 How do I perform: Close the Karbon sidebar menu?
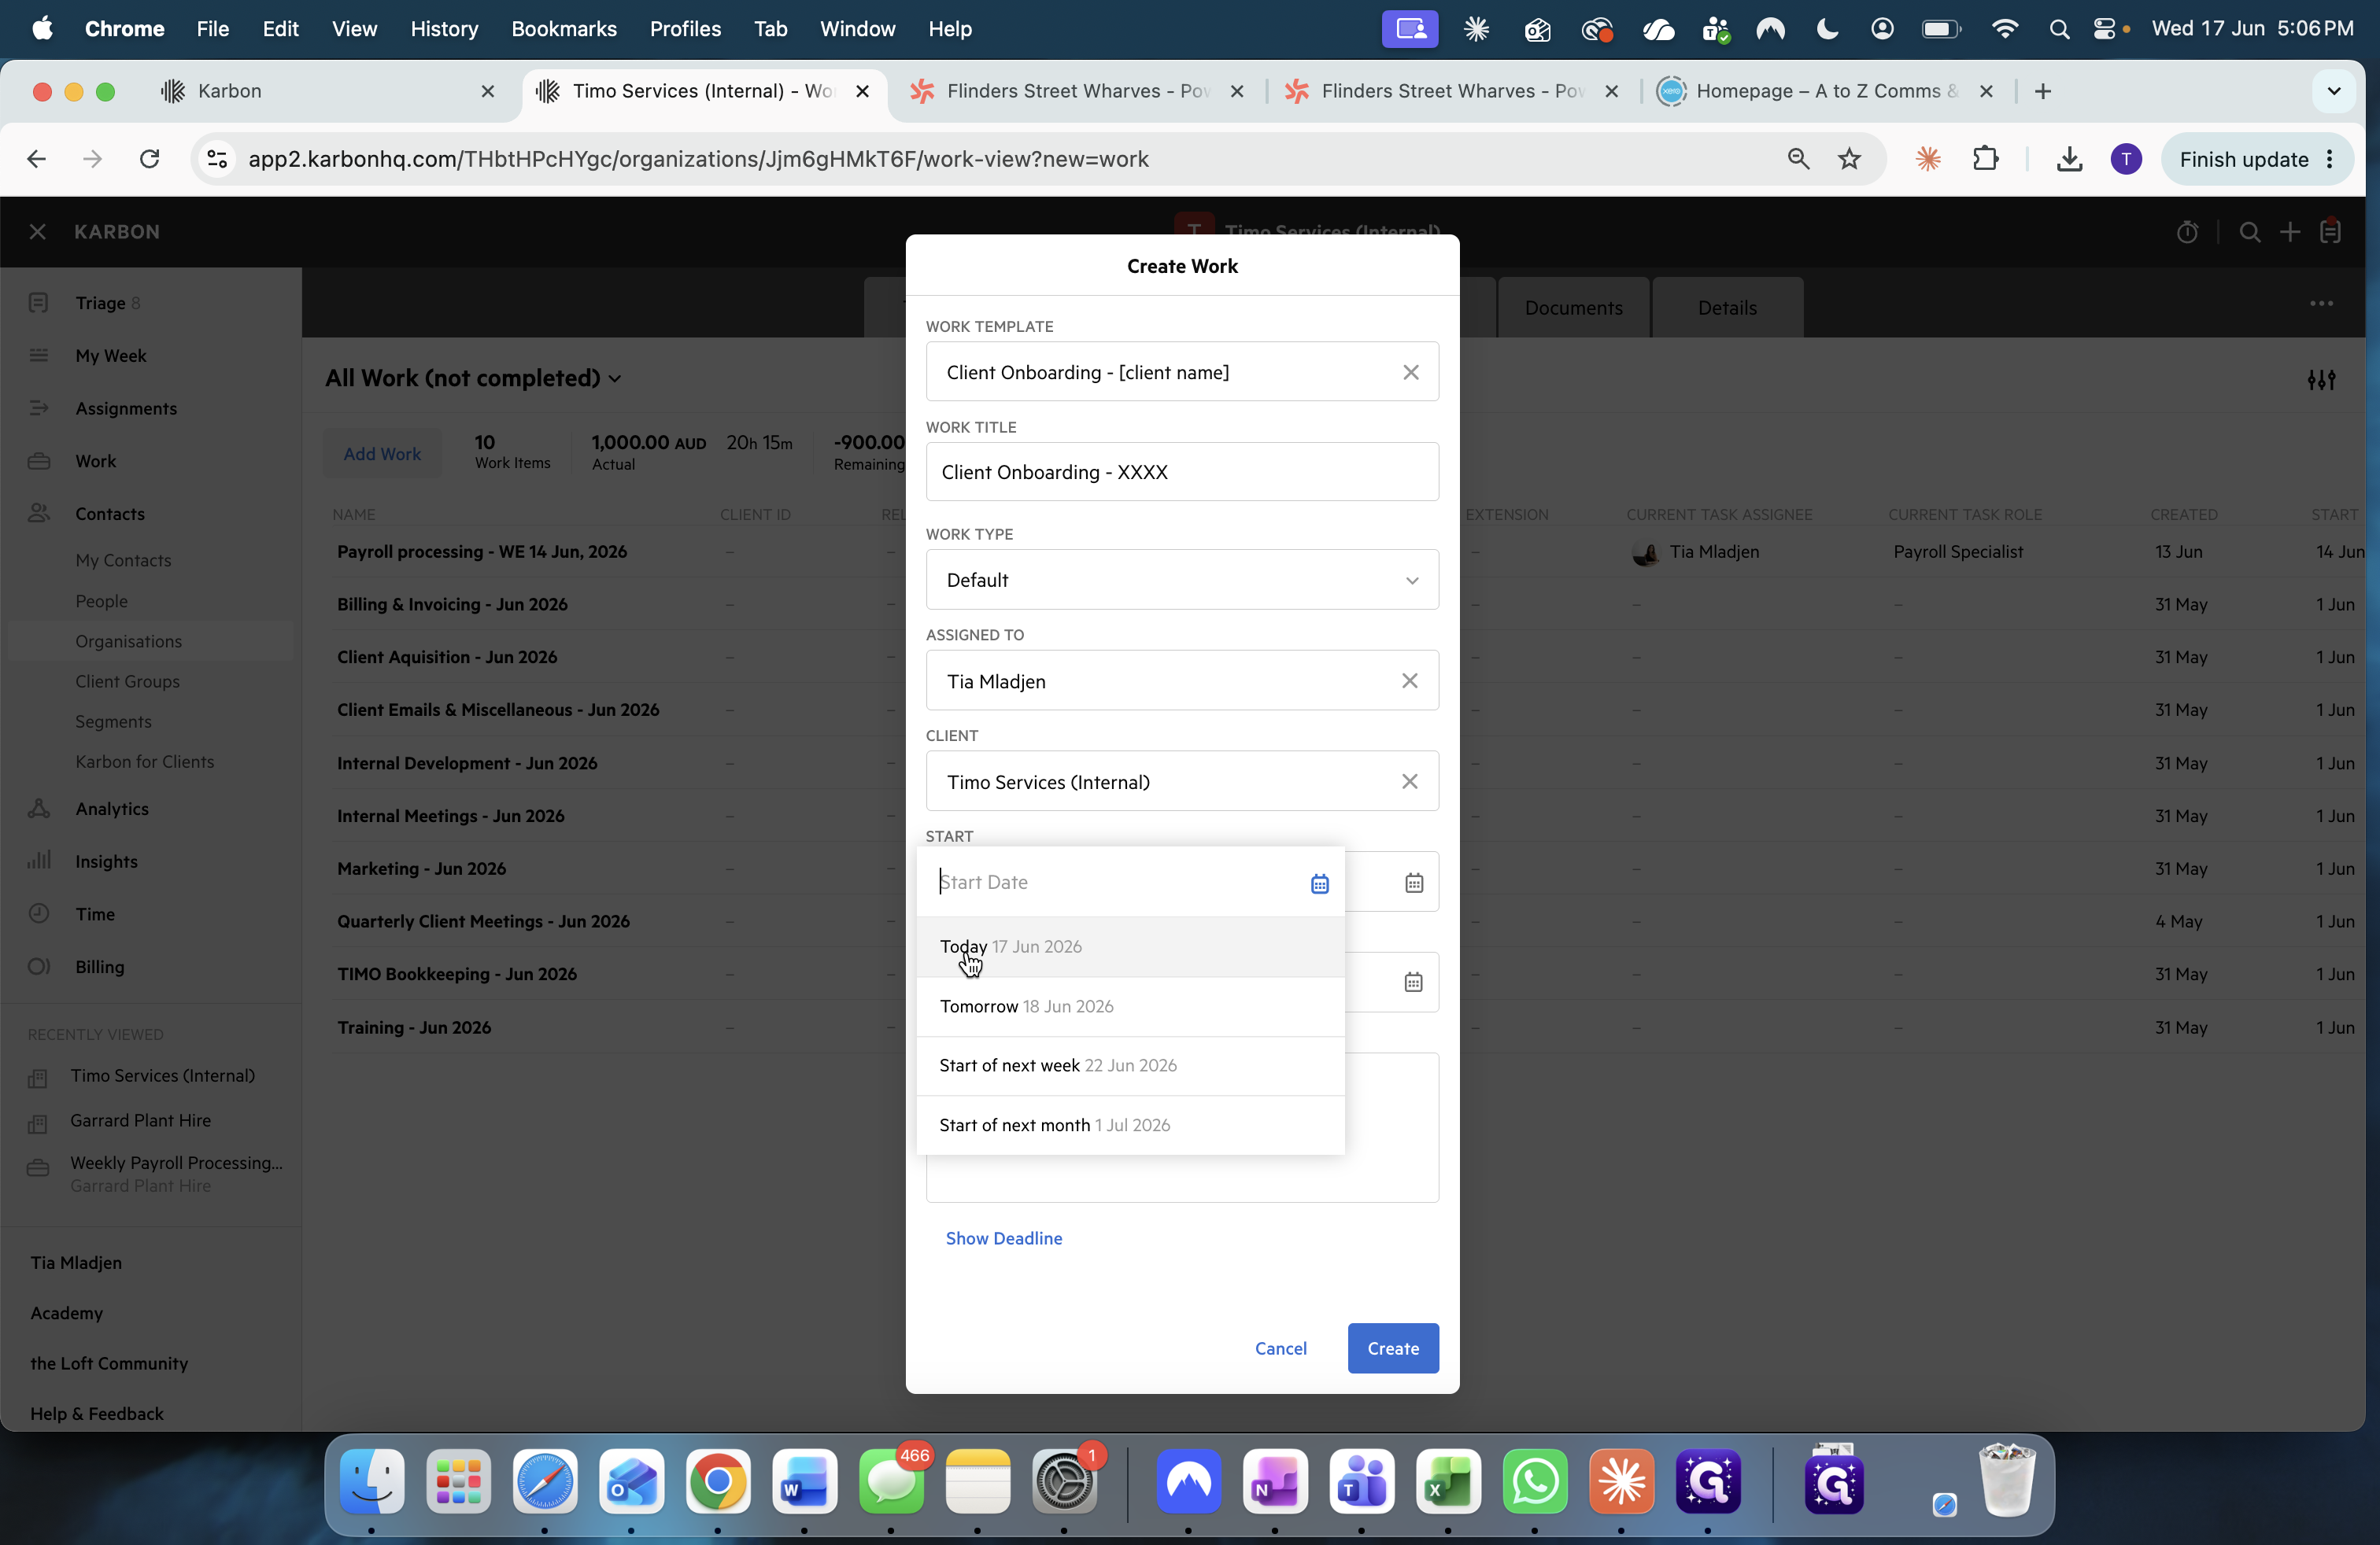(38, 232)
